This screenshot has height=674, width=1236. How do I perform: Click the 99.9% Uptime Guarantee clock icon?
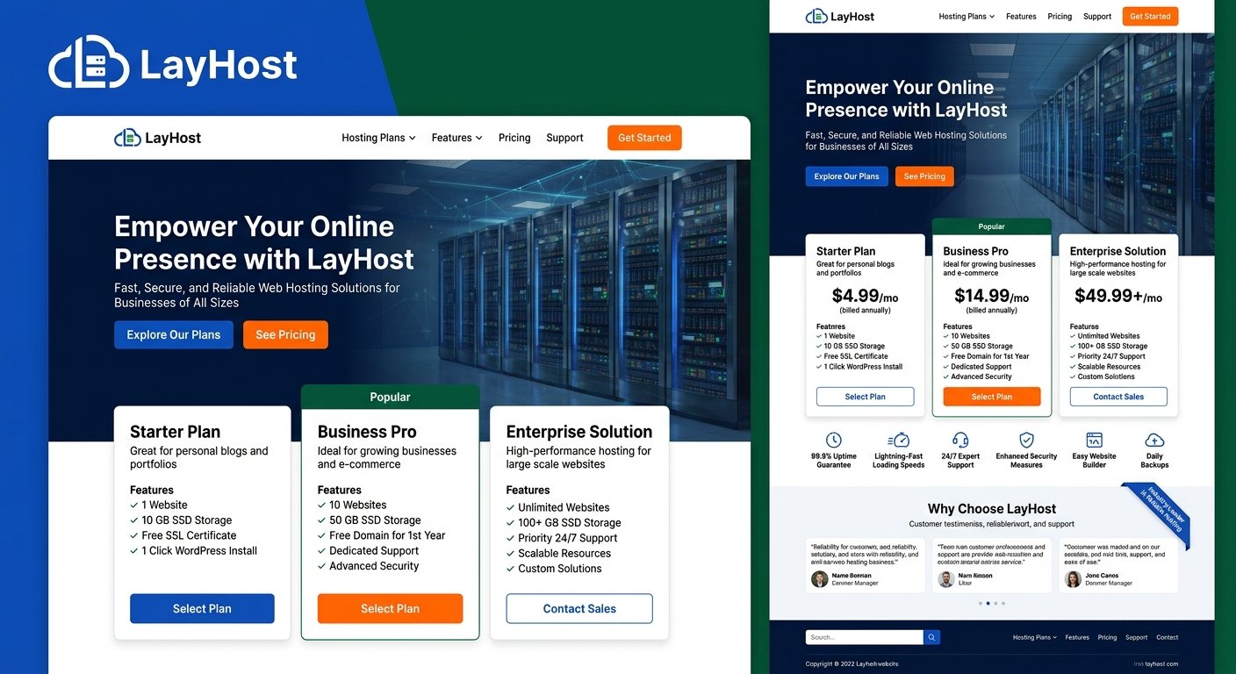833,440
